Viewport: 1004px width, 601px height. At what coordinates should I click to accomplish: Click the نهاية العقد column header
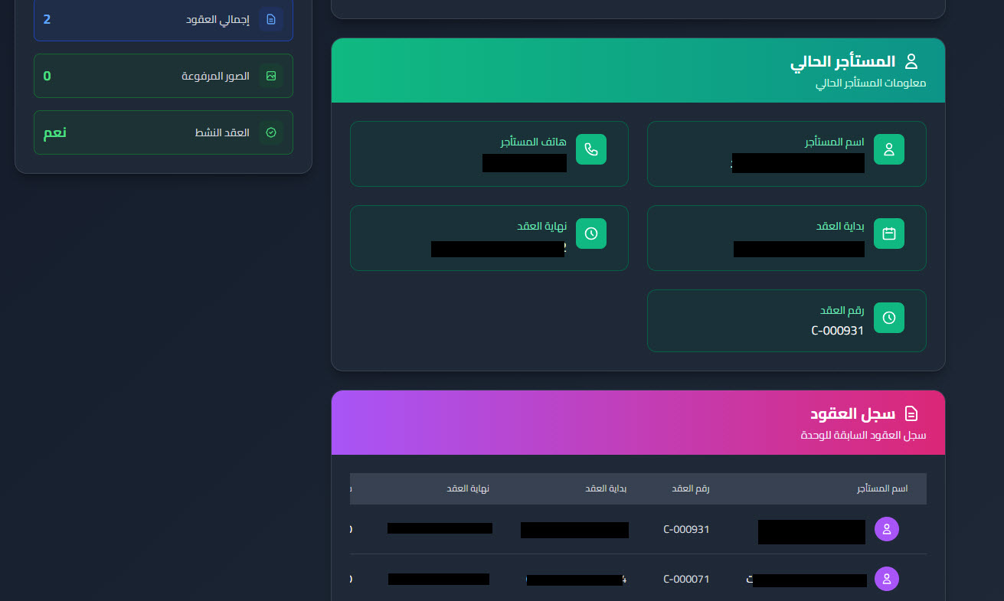pos(468,488)
